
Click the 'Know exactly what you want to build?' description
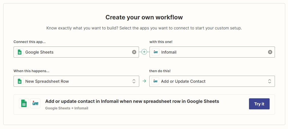point(144,28)
